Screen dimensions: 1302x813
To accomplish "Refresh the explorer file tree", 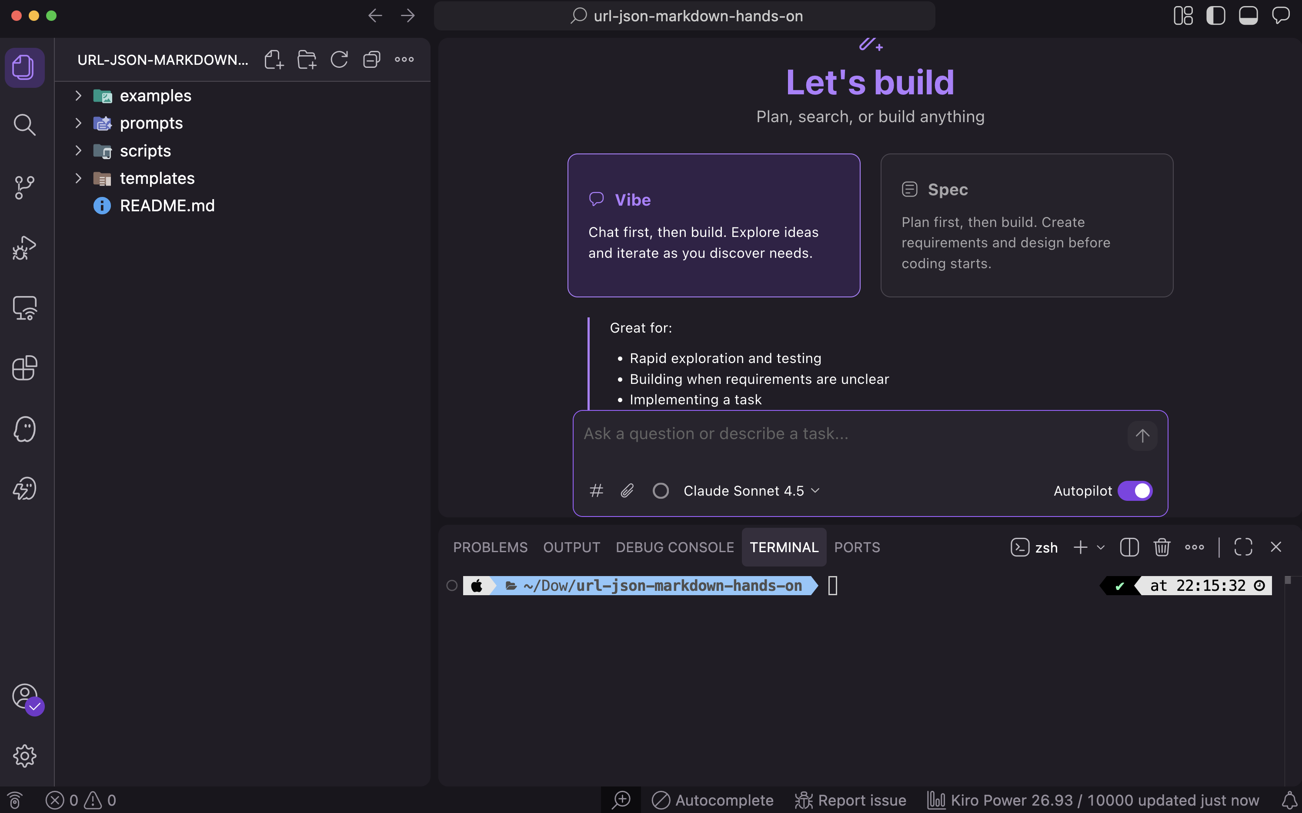I will [x=339, y=59].
